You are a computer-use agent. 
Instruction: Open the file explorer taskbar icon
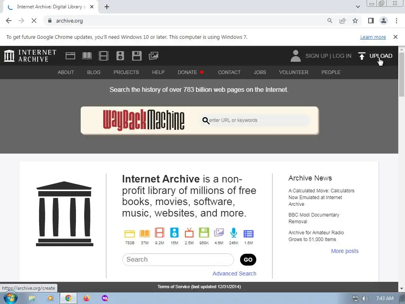pyautogui.click(x=32, y=298)
